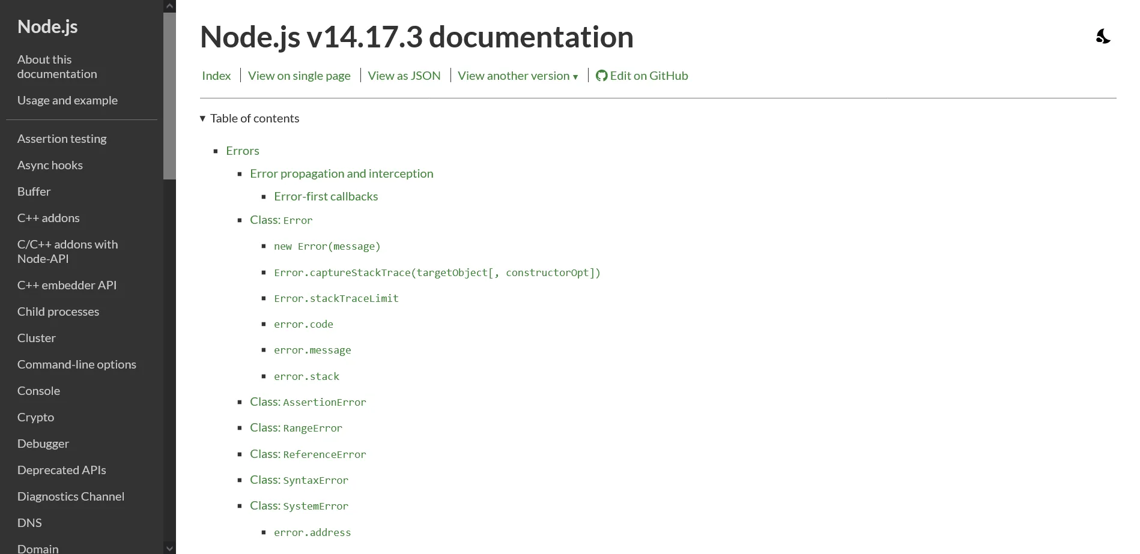Open the Index link

click(x=216, y=76)
